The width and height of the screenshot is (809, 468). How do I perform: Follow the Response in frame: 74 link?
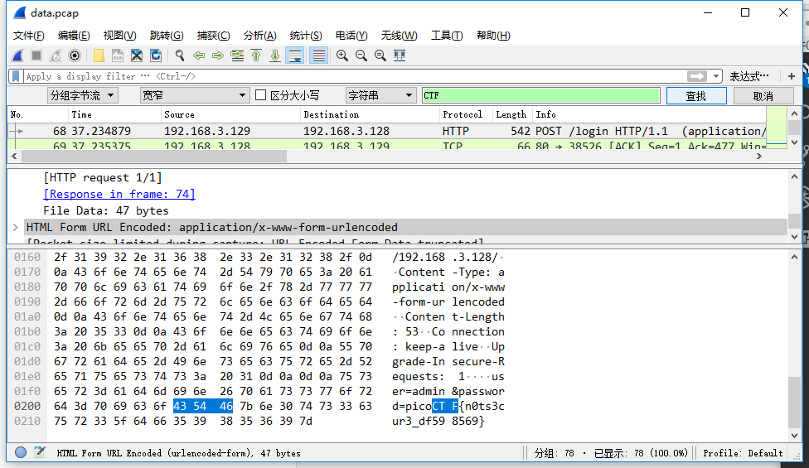(119, 194)
